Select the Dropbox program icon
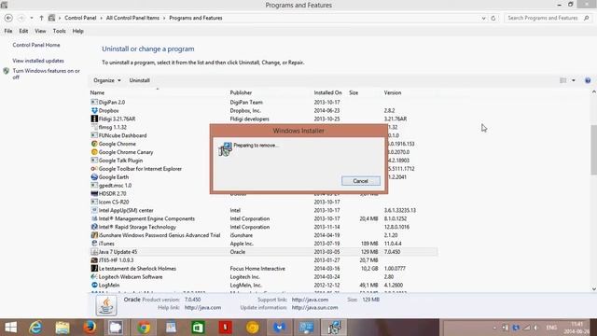 point(94,110)
